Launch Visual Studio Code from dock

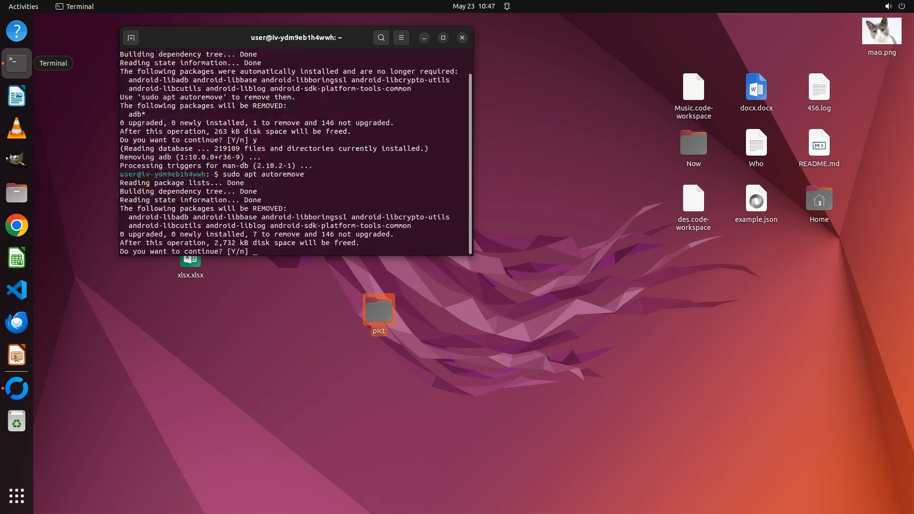(17, 290)
